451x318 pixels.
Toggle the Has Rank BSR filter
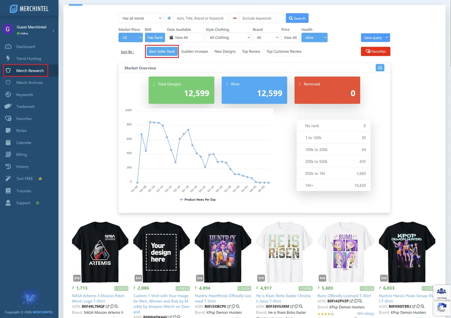(x=155, y=37)
